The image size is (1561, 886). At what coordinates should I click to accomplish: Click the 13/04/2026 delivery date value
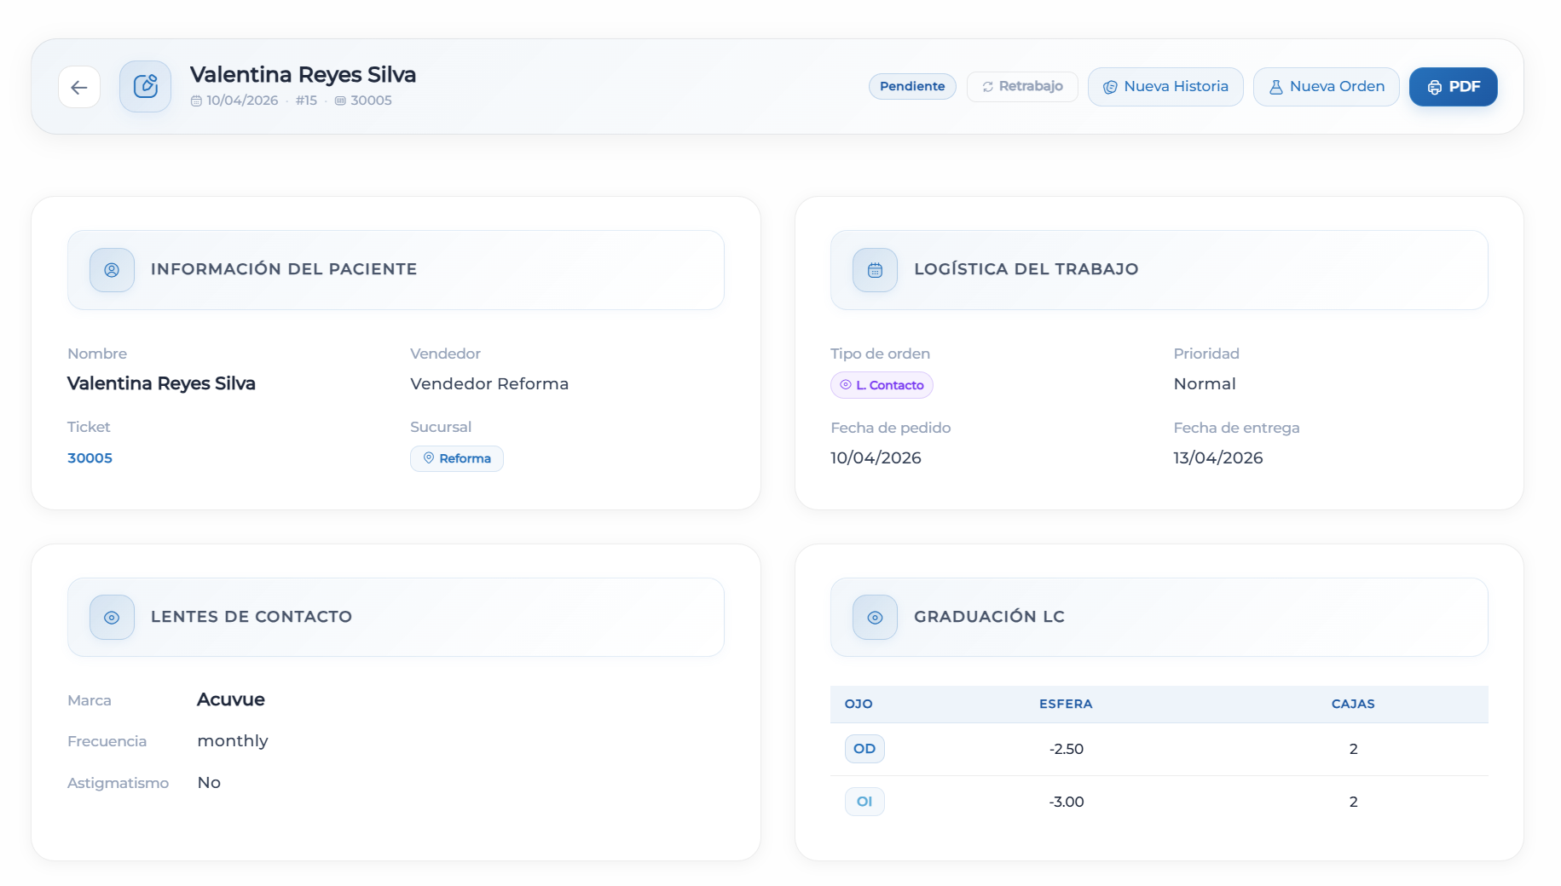point(1217,458)
